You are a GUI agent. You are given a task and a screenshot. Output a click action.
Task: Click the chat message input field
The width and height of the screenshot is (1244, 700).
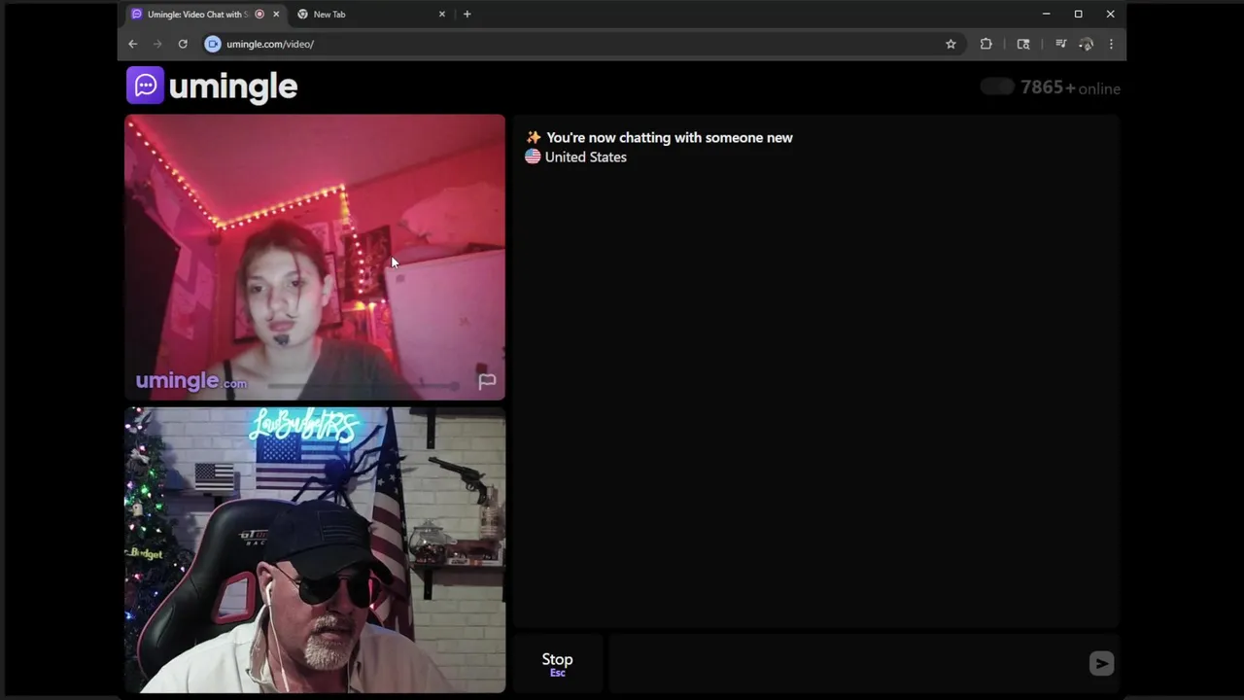tap(846, 664)
